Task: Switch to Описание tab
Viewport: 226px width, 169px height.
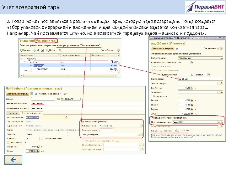Action: (12, 113)
